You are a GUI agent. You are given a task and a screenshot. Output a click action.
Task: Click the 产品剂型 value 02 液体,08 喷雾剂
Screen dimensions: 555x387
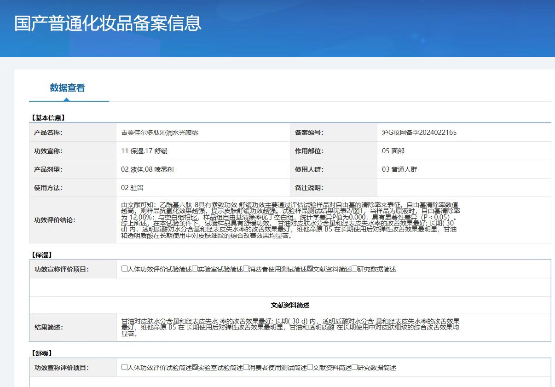pos(147,169)
